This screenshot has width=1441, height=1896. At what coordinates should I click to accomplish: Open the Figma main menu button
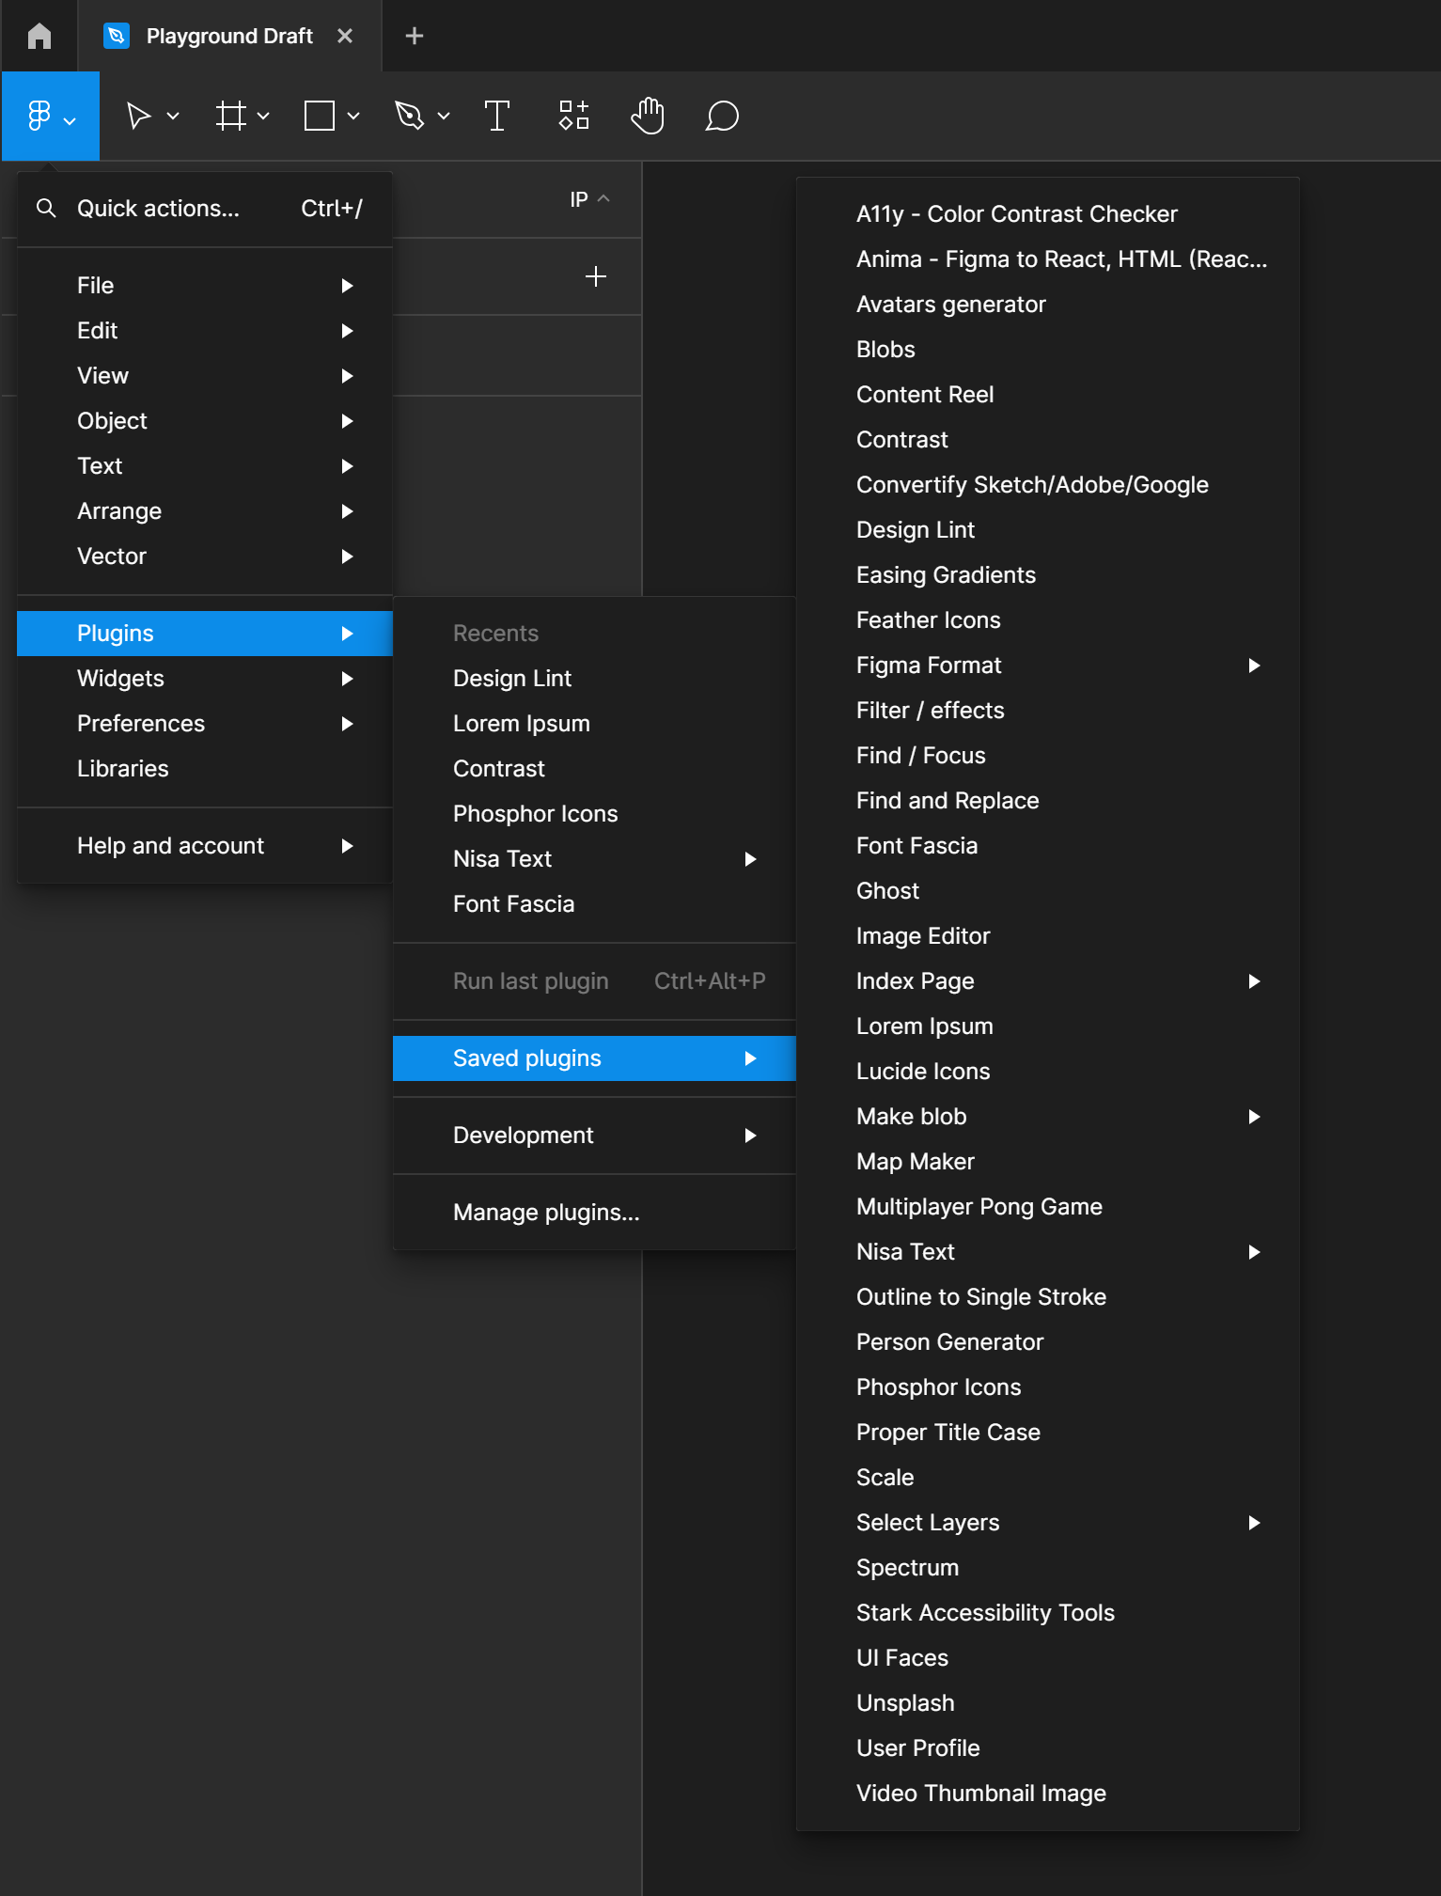(51, 117)
